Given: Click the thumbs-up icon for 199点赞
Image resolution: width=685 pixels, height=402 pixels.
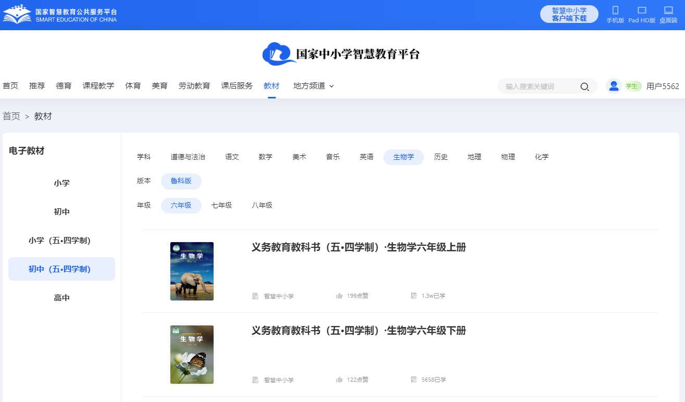Looking at the screenshot, I should point(340,296).
